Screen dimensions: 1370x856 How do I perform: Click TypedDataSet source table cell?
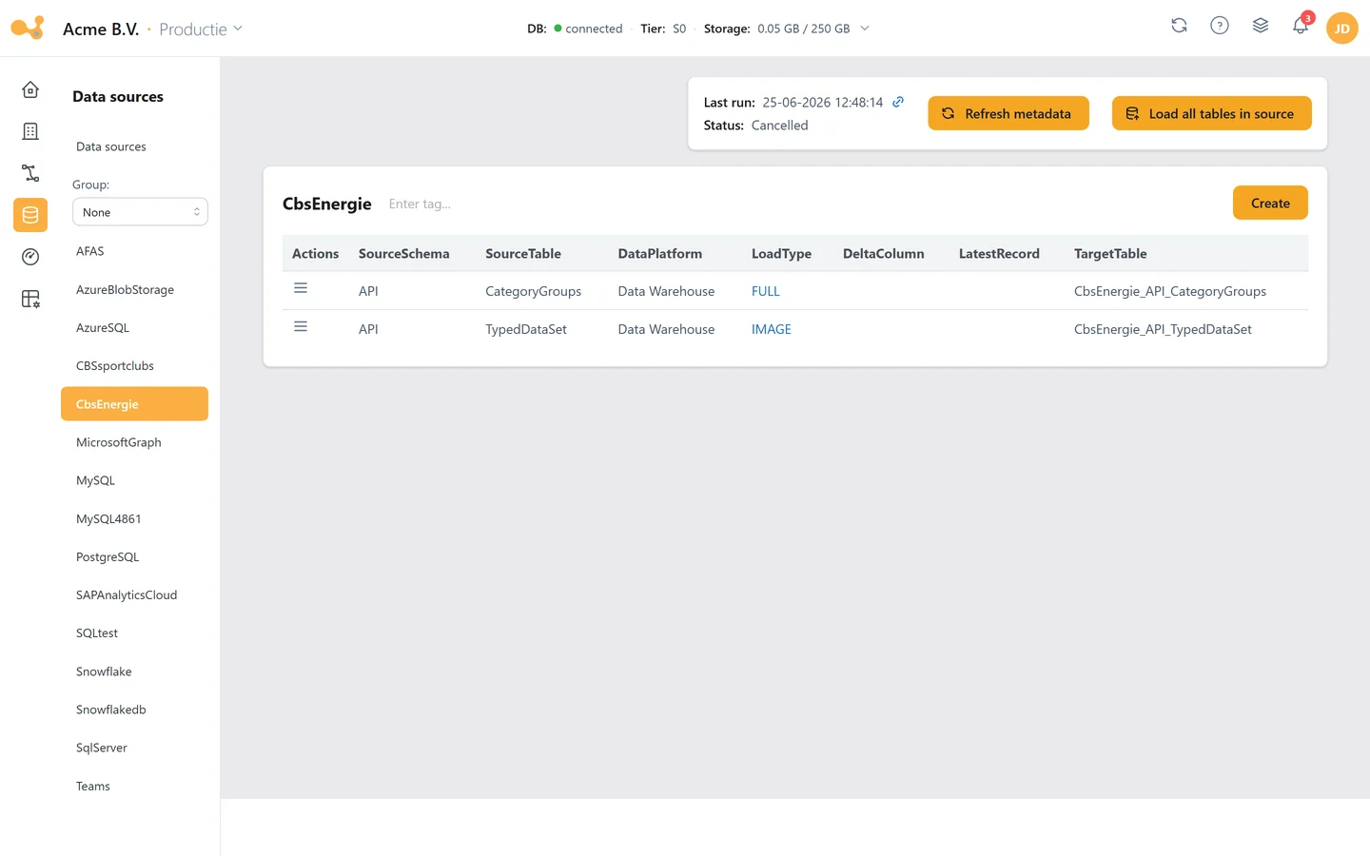click(526, 329)
